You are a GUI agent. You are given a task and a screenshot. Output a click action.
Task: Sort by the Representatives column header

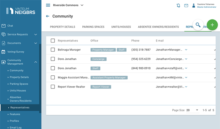tap(68, 41)
